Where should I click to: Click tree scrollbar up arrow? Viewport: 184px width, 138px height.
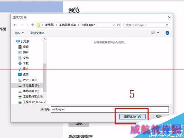pos(45,39)
